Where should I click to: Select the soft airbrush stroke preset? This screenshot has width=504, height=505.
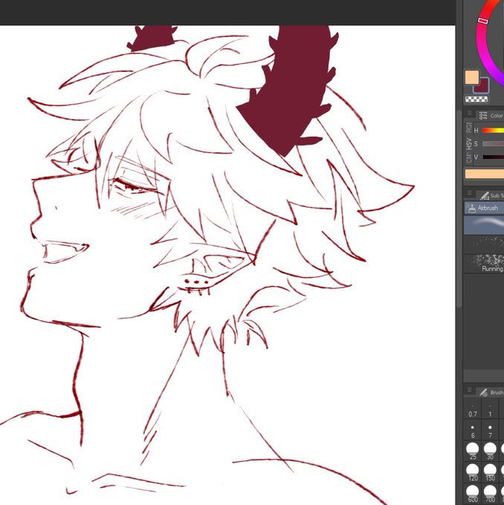[x=484, y=225]
